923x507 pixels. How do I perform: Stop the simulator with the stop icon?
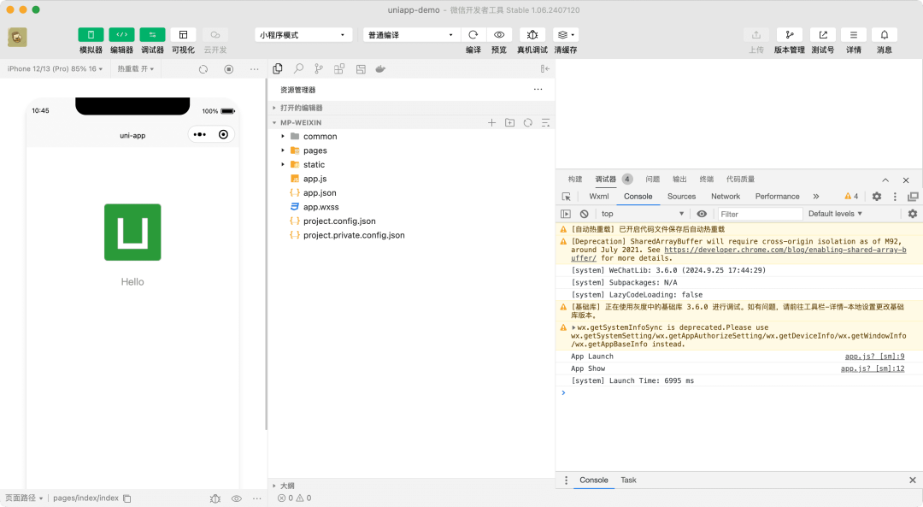[229, 69]
